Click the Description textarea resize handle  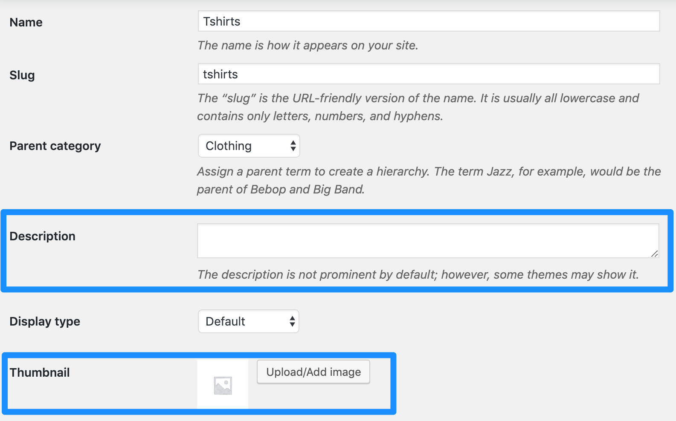point(654,254)
